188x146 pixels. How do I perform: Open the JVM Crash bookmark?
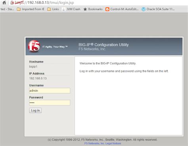tap(71, 9)
